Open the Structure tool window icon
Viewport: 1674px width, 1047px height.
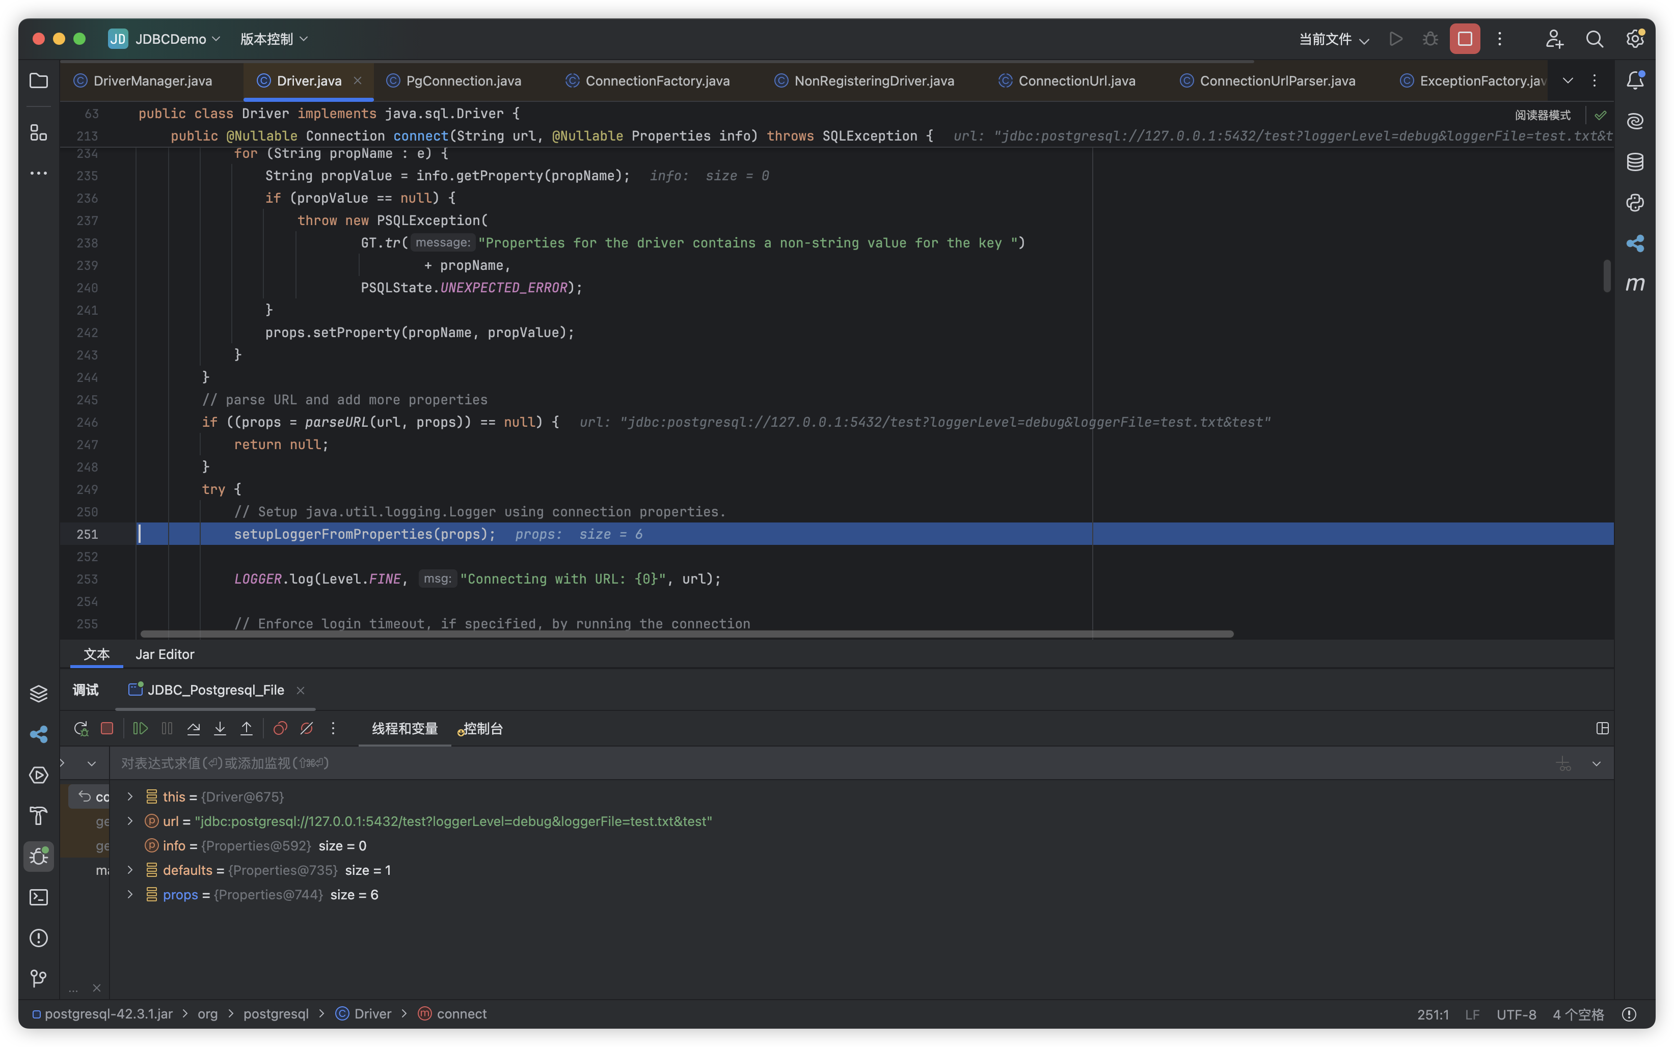click(39, 132)
